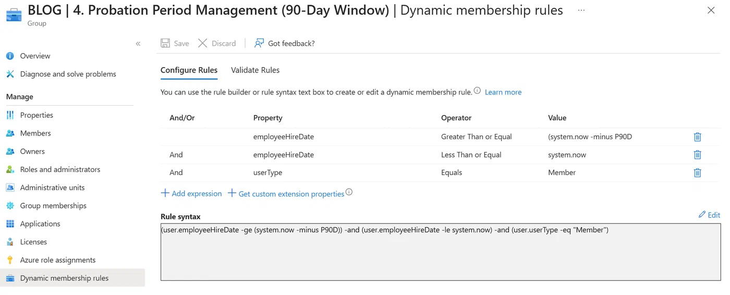Open Roles and administrators

[60, 169]
